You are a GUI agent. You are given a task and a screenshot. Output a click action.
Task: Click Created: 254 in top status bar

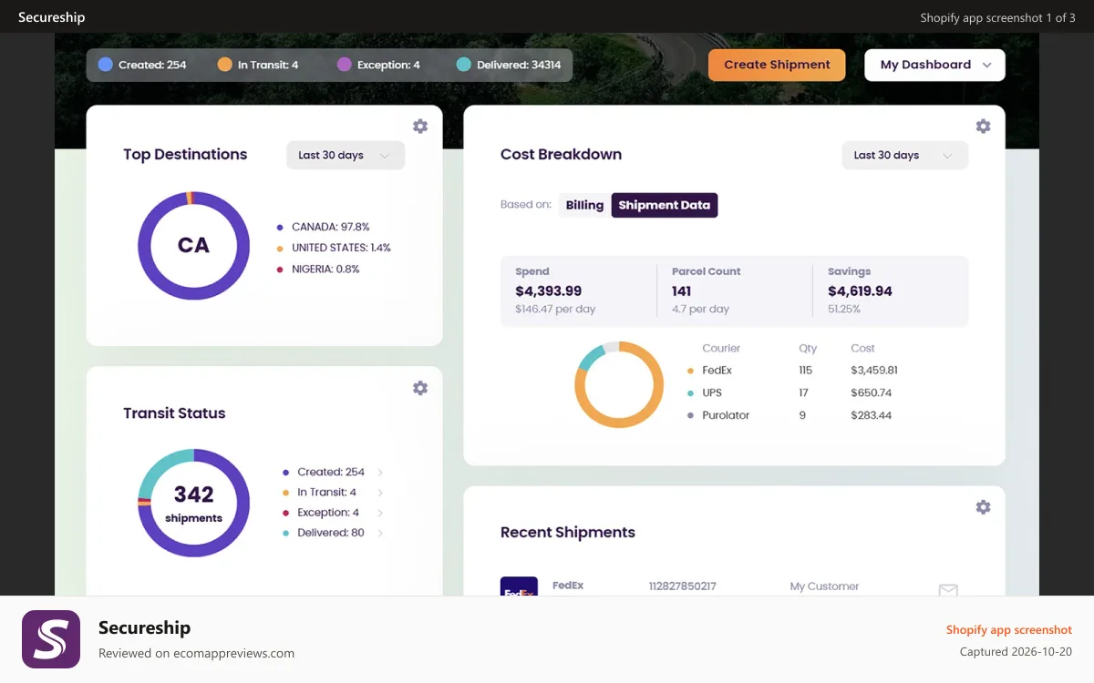(x=152, y=65)
